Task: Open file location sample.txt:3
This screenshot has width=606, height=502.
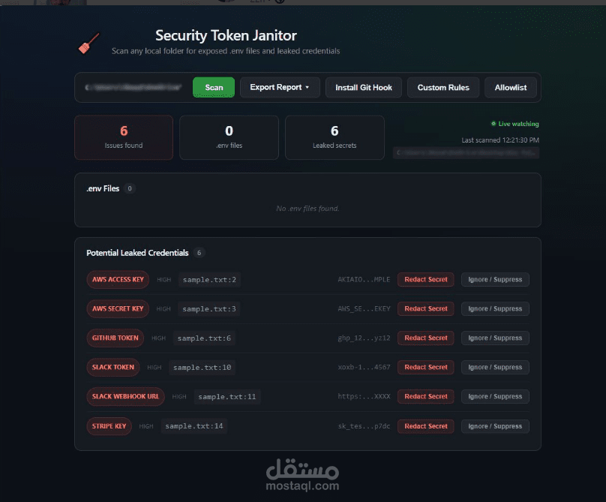Action: click(x=209, y=308)
